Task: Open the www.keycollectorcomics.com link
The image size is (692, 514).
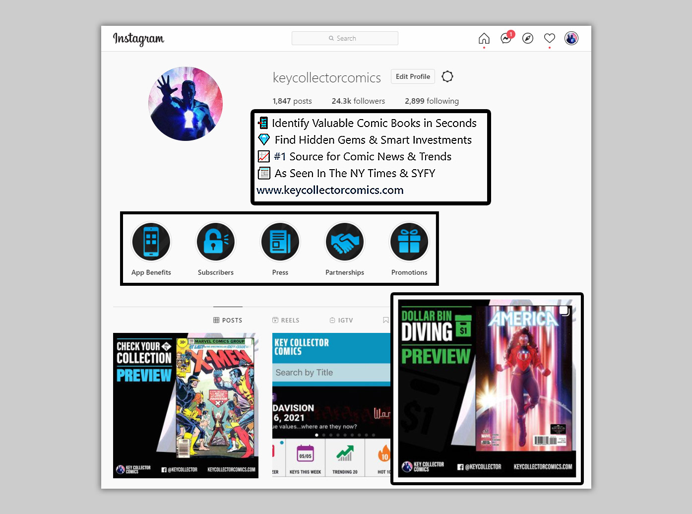Action: click(330, 190)
